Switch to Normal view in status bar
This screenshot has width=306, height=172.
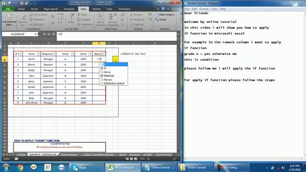(128, 159)
